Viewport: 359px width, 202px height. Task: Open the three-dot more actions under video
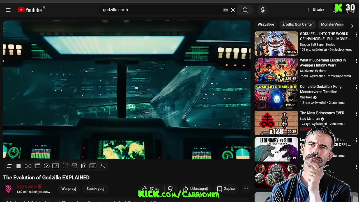[x=246, y=189]
